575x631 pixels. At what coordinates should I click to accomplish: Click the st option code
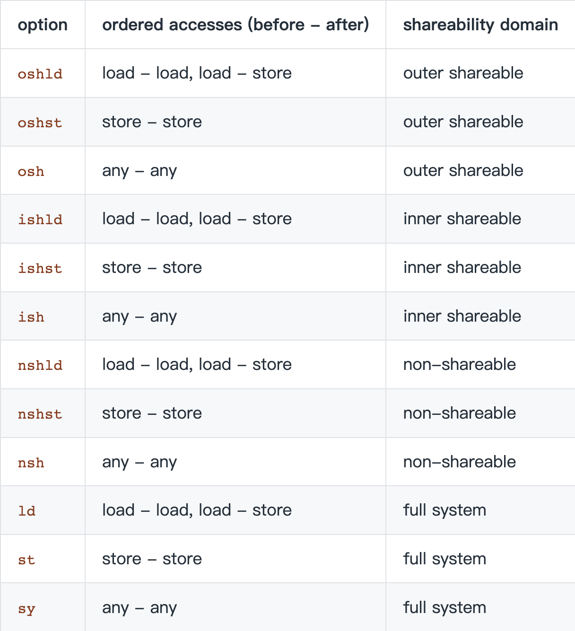pos(26,560)
